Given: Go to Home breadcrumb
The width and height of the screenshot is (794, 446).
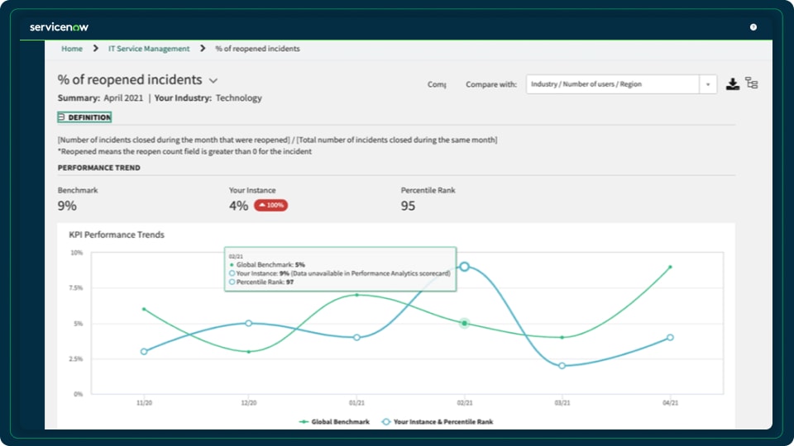Looking at the screenshot, I should [x=72, y=49].
